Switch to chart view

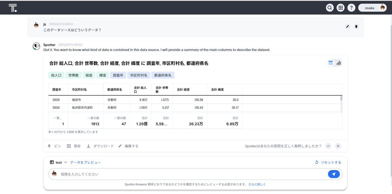click(338, 63)
